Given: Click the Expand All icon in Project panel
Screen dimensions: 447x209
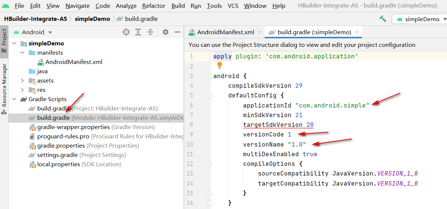Looking at the screenshot, I should [x=138, y=32].
